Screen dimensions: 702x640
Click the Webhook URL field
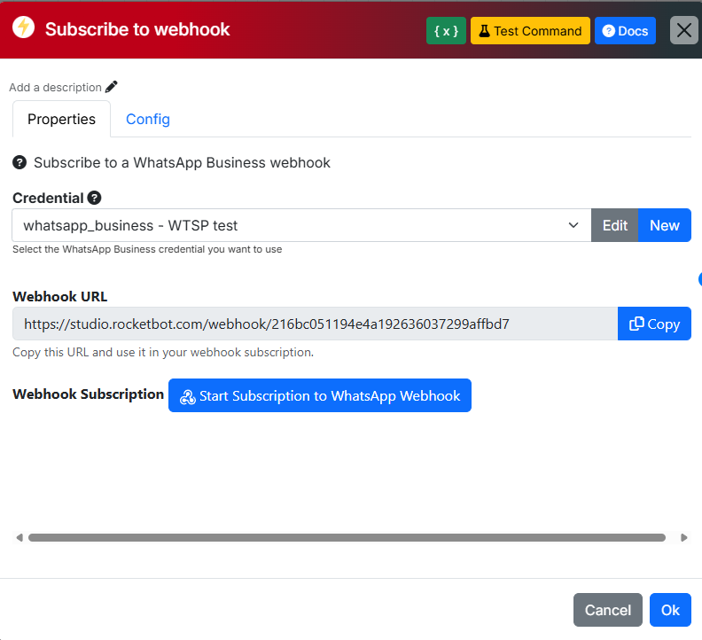click(315, 324)
